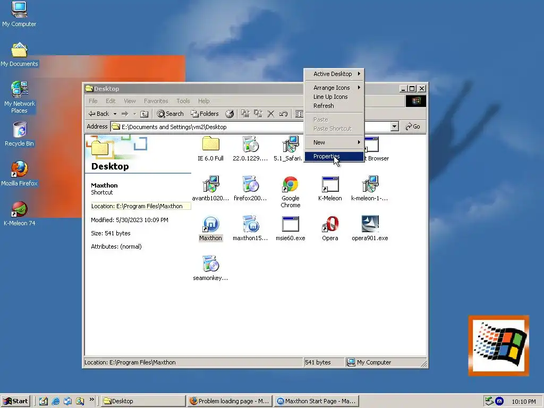
Task: Select the maxthon15 installer file
Action: pyautogui.click(x=250, y=228)
